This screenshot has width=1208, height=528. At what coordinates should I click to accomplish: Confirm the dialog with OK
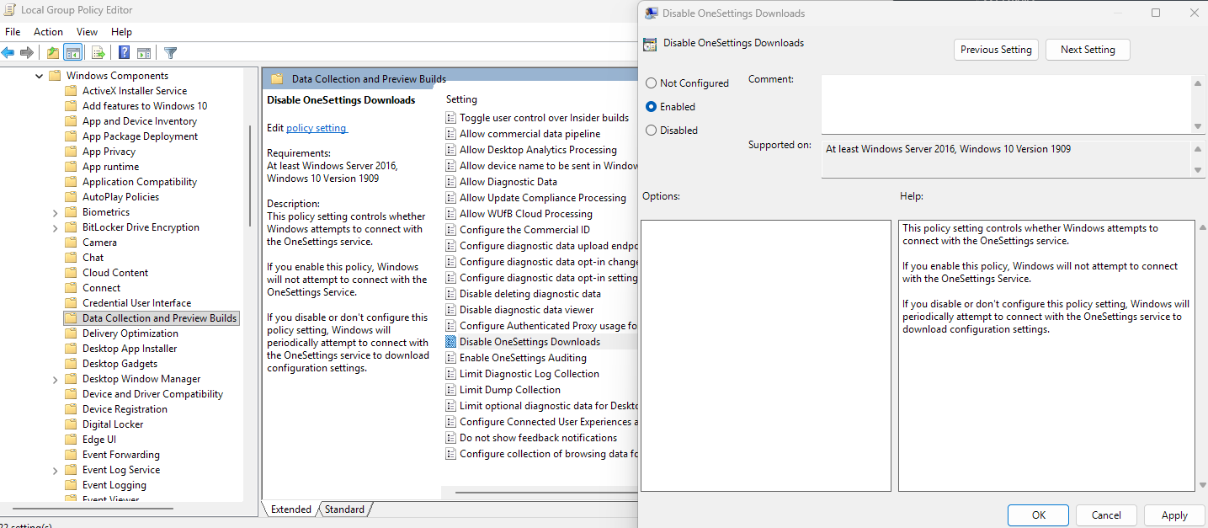[x=1039, y=515]
